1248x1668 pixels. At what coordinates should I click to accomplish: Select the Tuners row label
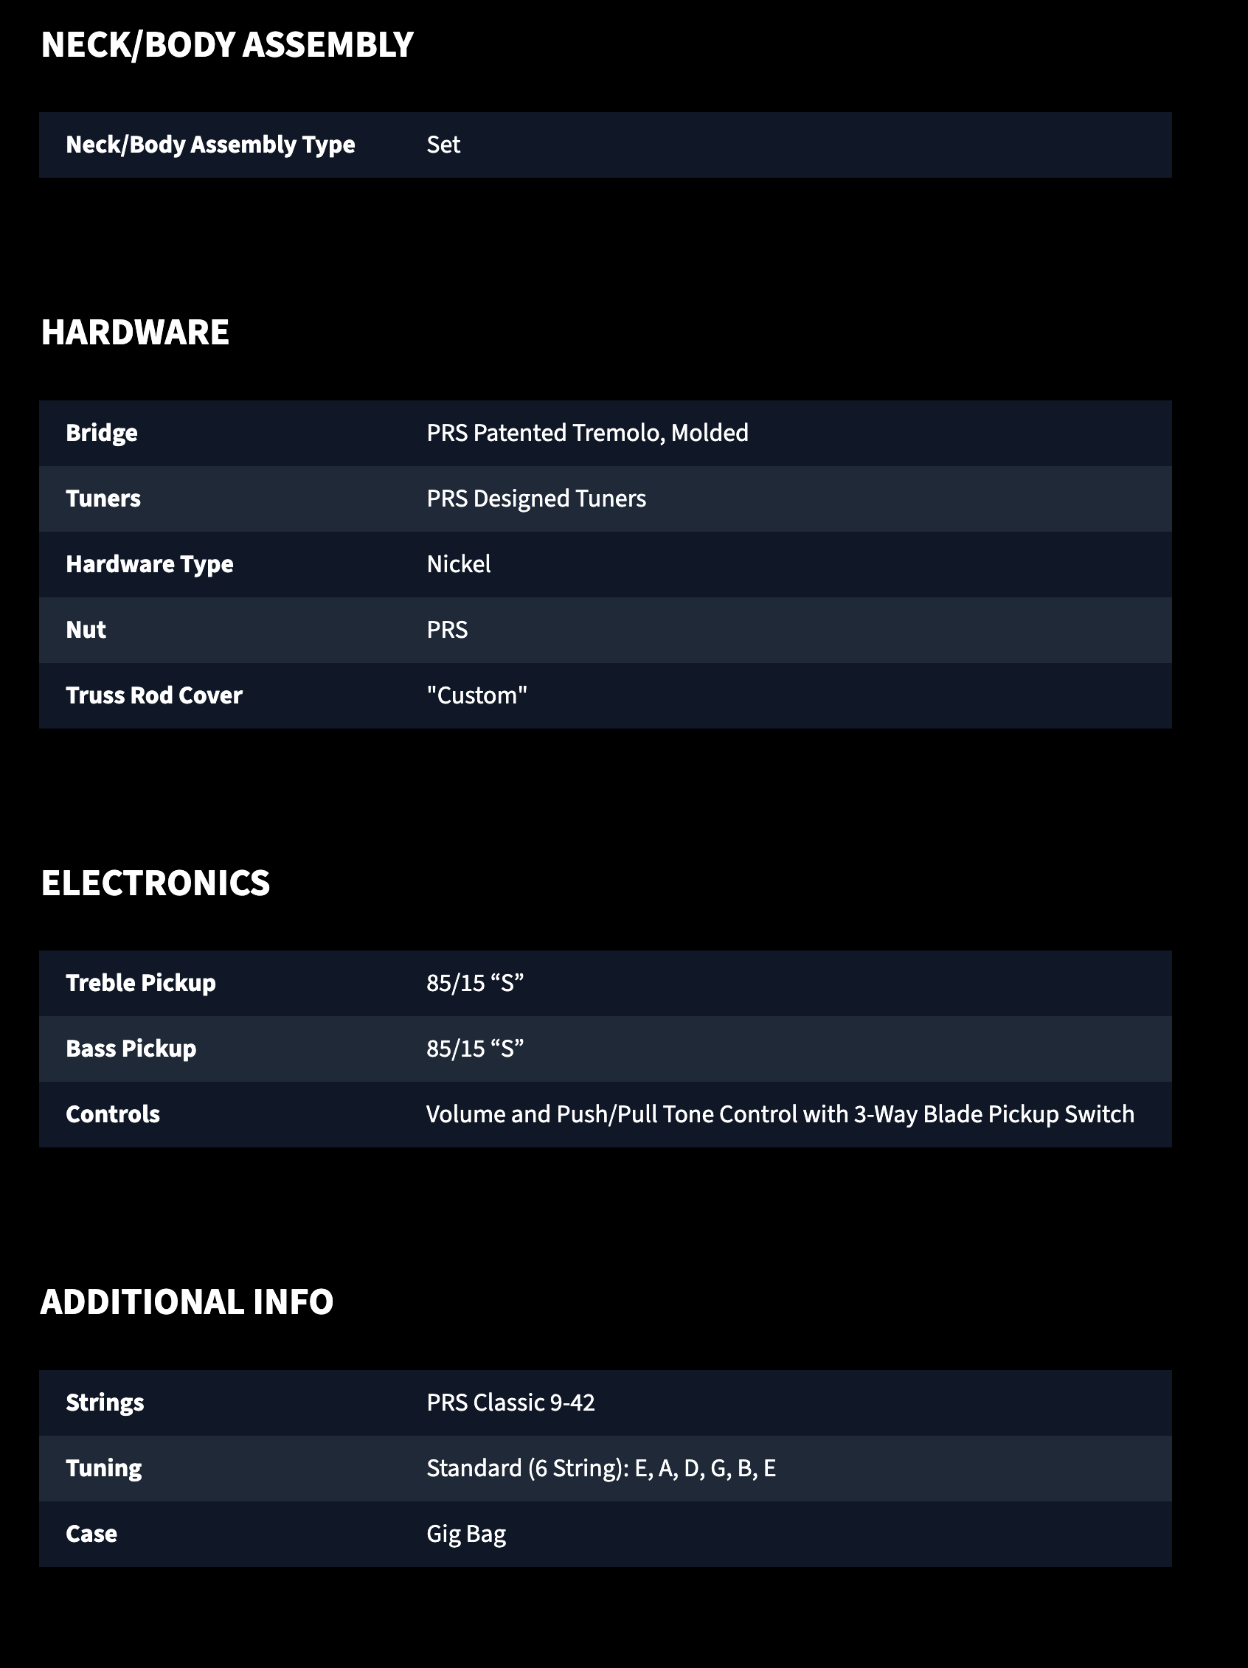coord(103,498)
